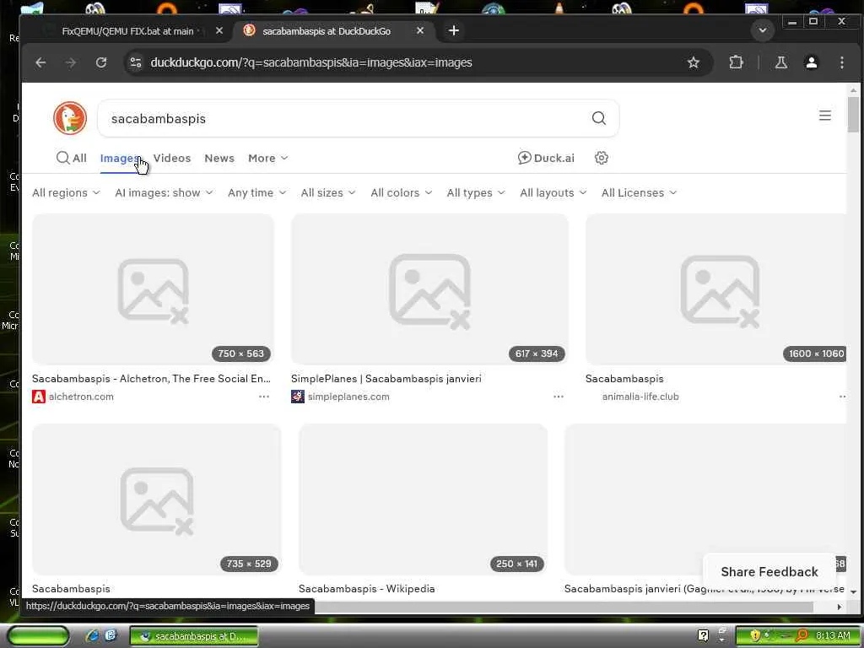Click the 8:13 AM taskbar clock

(x=833, y=636)
